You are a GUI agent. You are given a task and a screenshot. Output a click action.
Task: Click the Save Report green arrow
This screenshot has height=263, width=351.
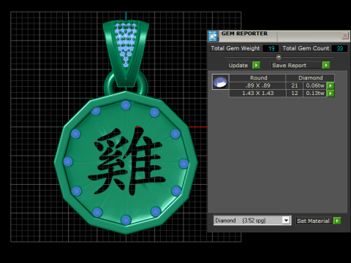click(326, 65)
